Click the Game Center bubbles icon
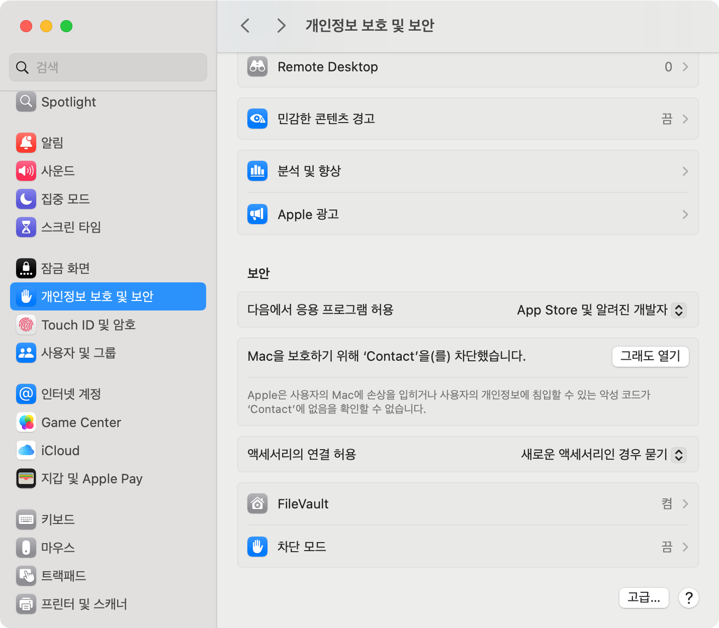 click(26, 422)
